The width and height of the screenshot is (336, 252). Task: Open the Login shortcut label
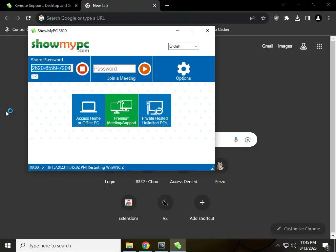point(110,182)
